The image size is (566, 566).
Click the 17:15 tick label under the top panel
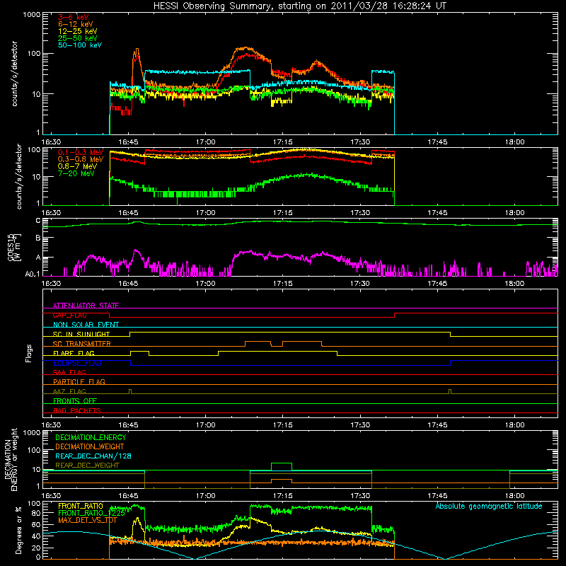pos(282,142)
